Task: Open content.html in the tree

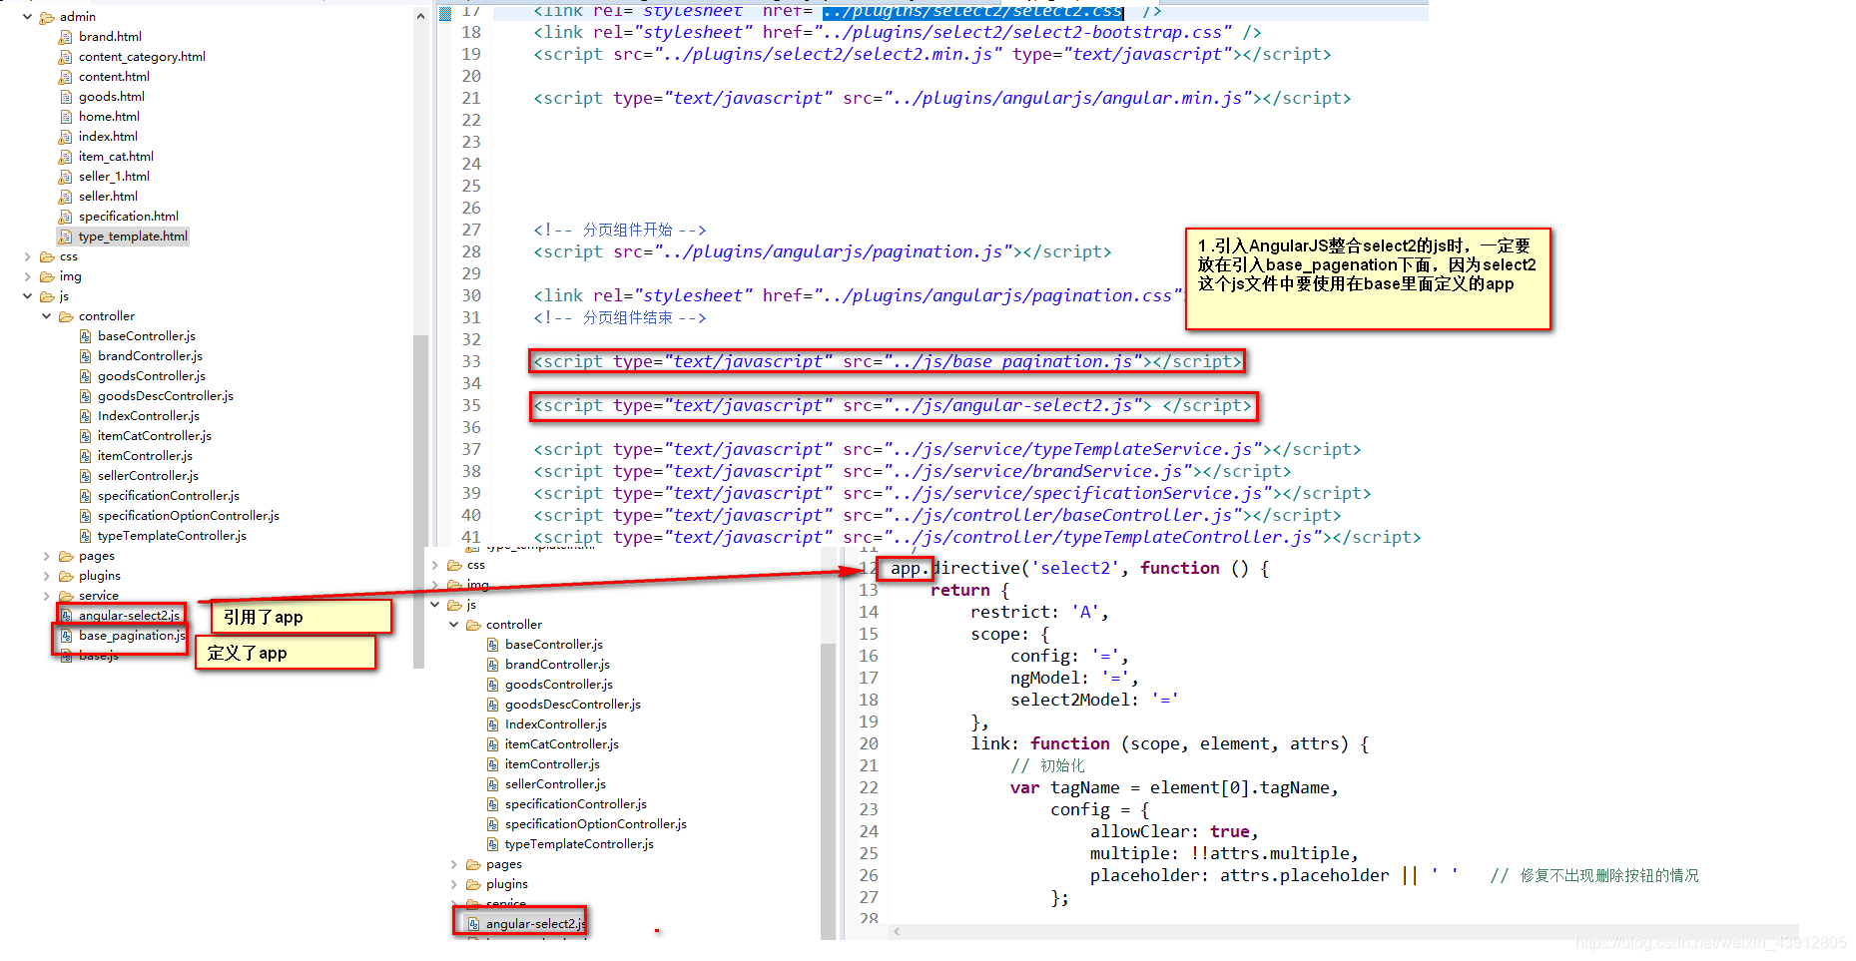Action: 114,77
